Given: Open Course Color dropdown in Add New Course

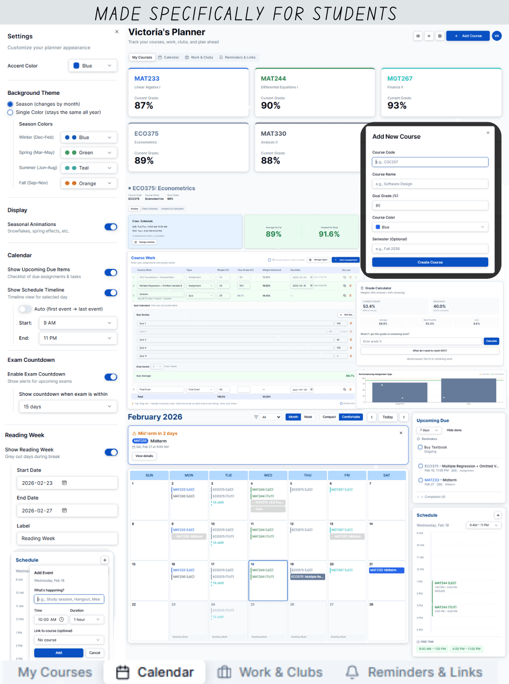Looking at the screenshot, I should coord(430,227).
